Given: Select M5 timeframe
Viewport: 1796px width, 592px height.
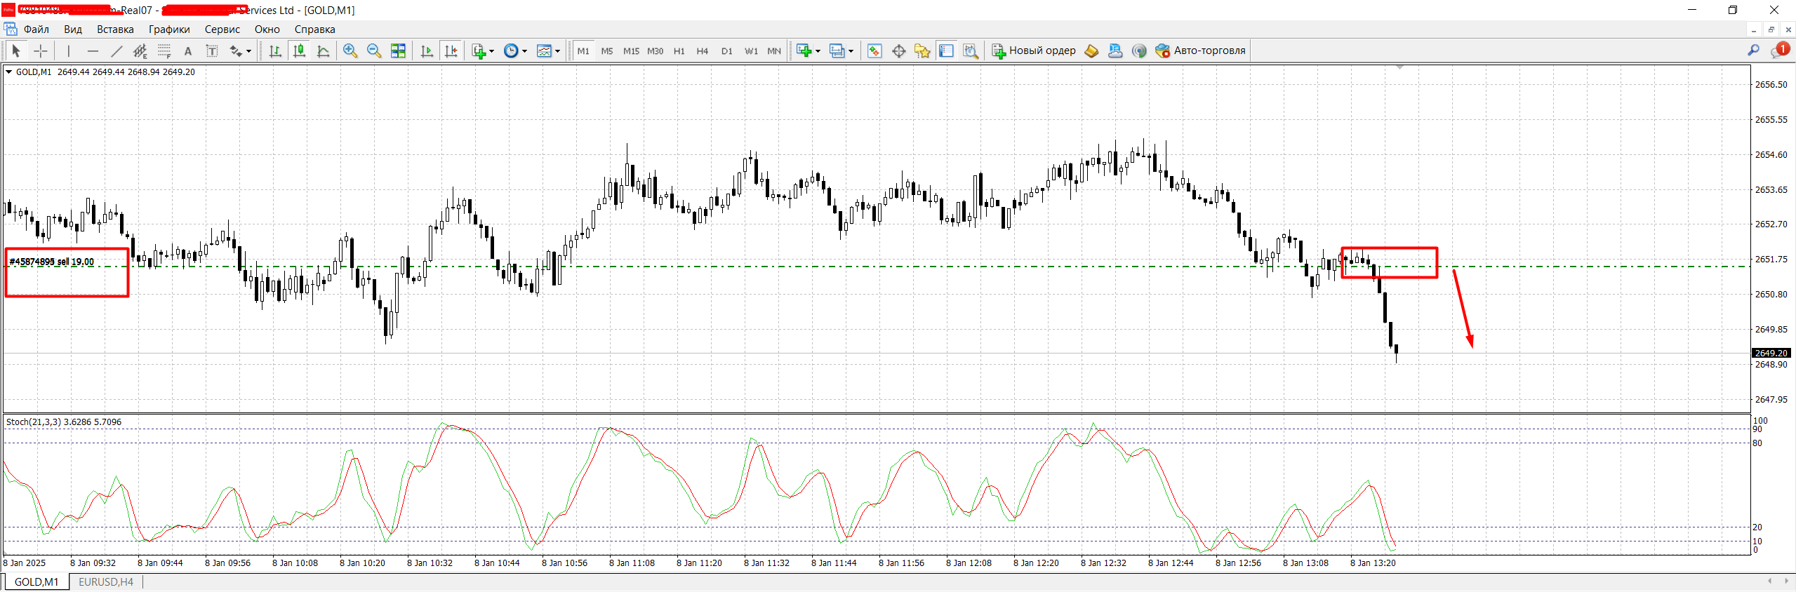Looking at the screenshot, I should (607, 51).
